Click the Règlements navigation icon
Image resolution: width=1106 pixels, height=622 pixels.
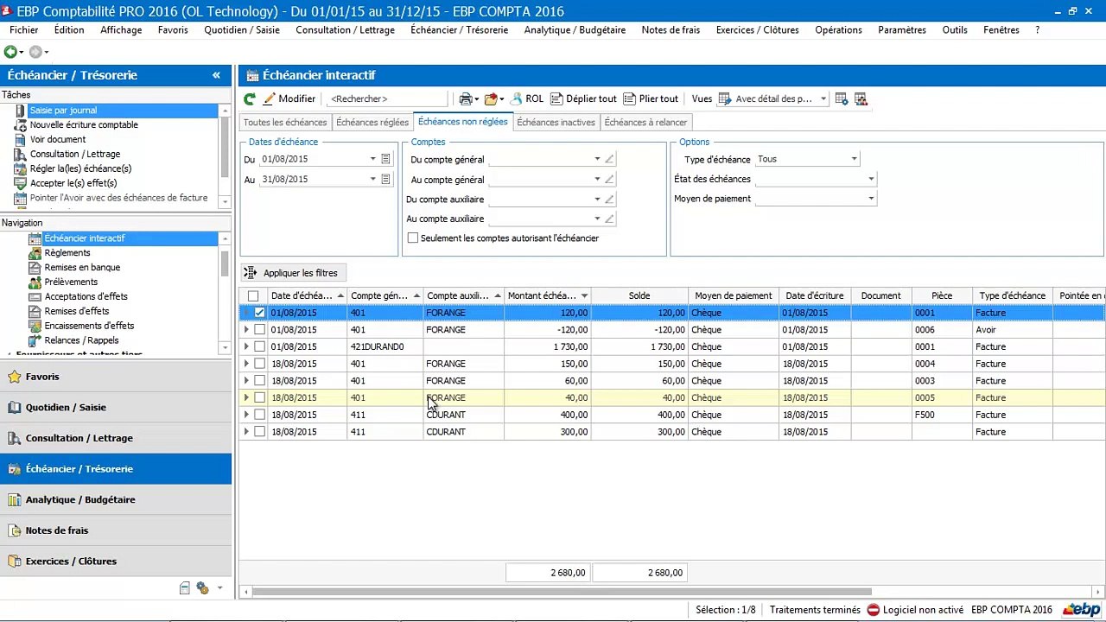coord(35,253)
